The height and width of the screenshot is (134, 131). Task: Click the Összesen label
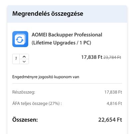point(25,120)
